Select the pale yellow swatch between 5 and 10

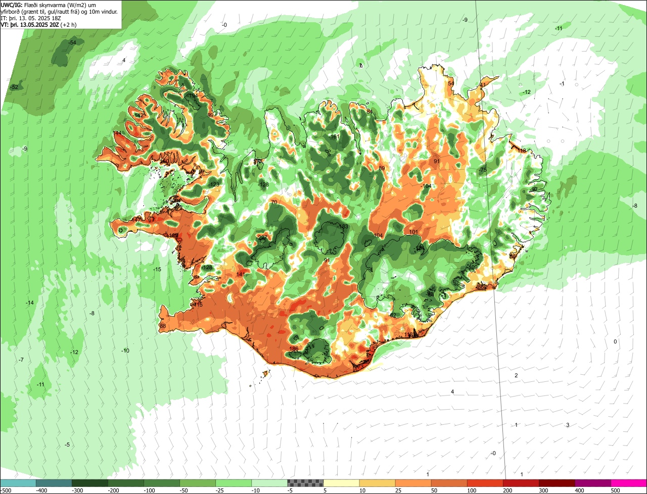(x=341, y=483)
